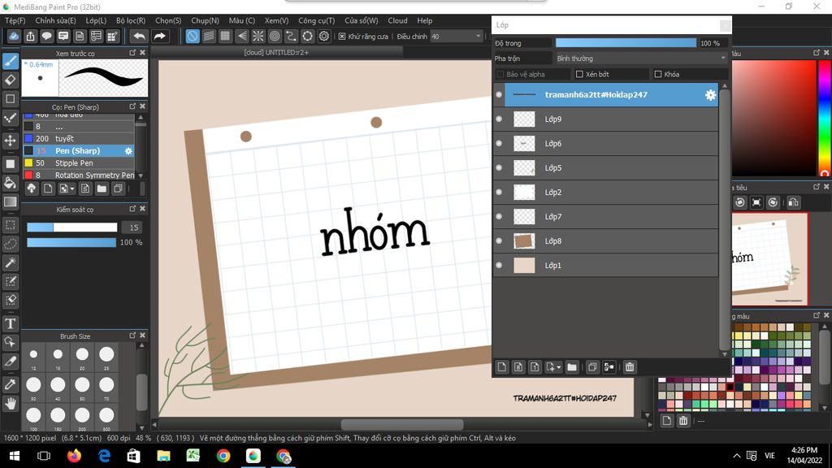Toggle Khử răng cưa checkbox
832x468 pixels.
[x=342, y=36]
